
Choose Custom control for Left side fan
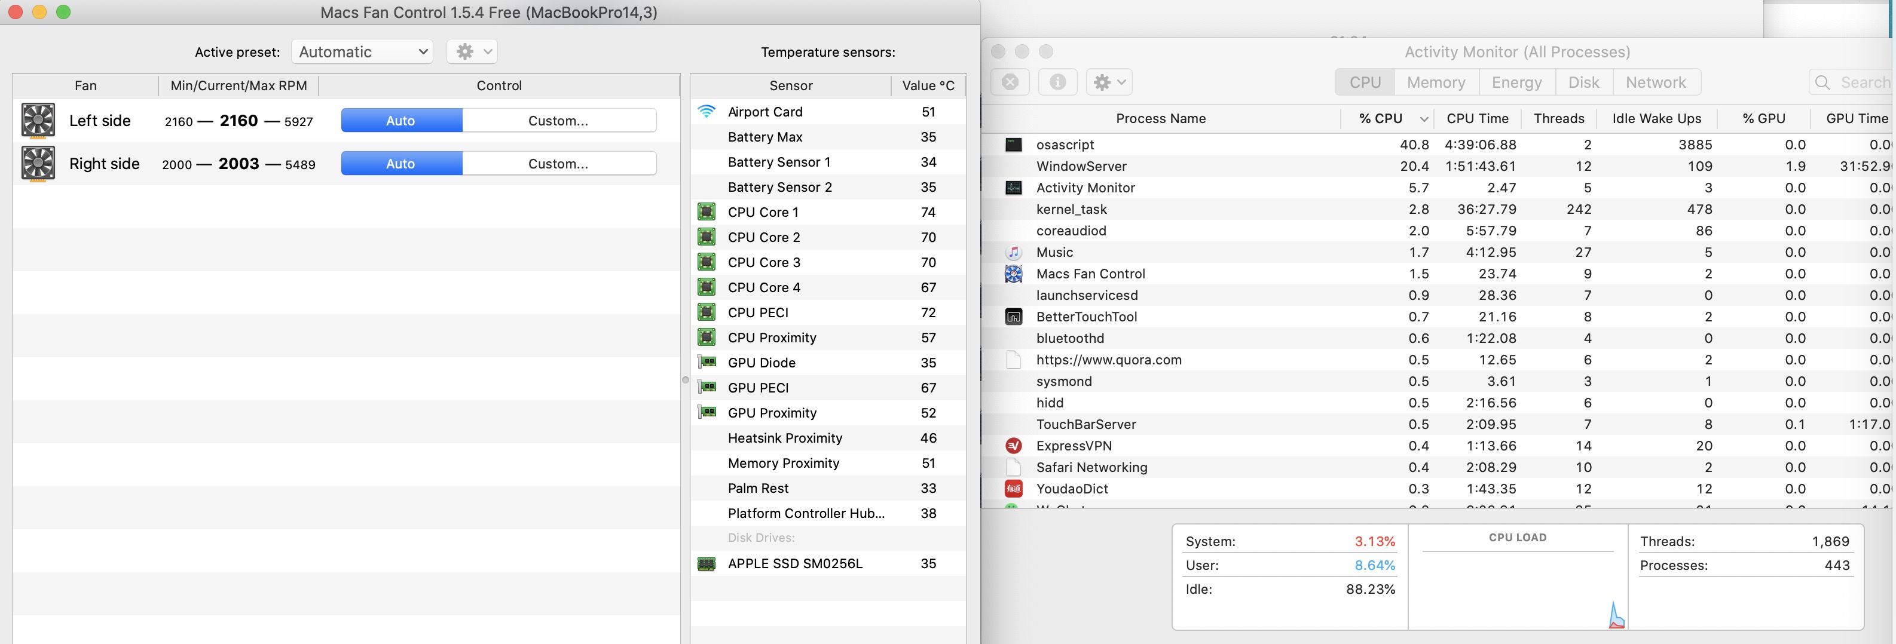[558, 121]
